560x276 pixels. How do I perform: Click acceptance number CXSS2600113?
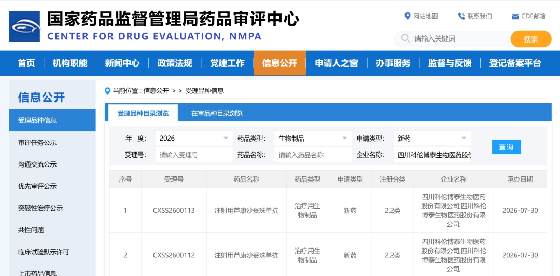174,210
